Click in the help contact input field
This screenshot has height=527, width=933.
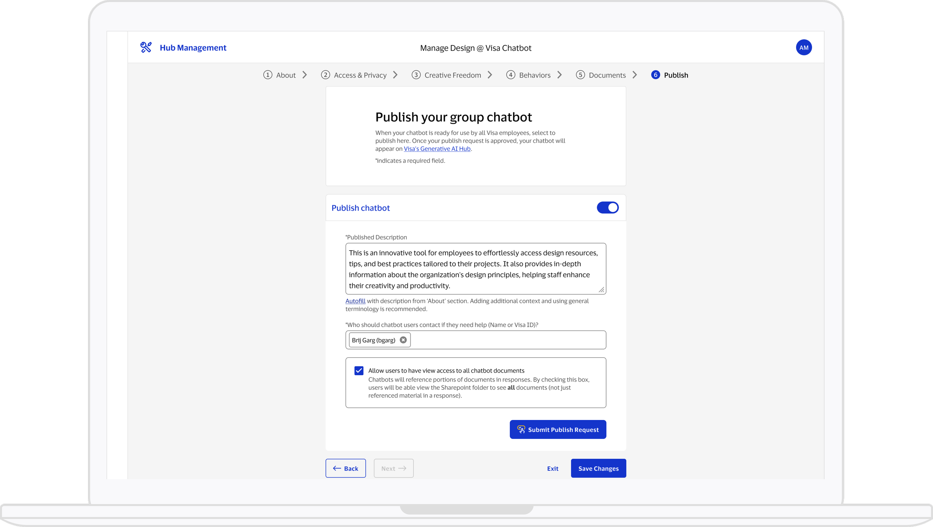[x=508, y=340]
